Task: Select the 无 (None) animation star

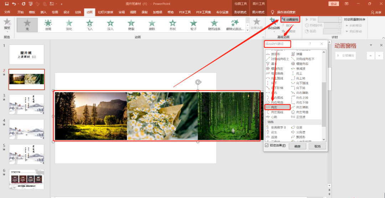Action: pos(27,25)
